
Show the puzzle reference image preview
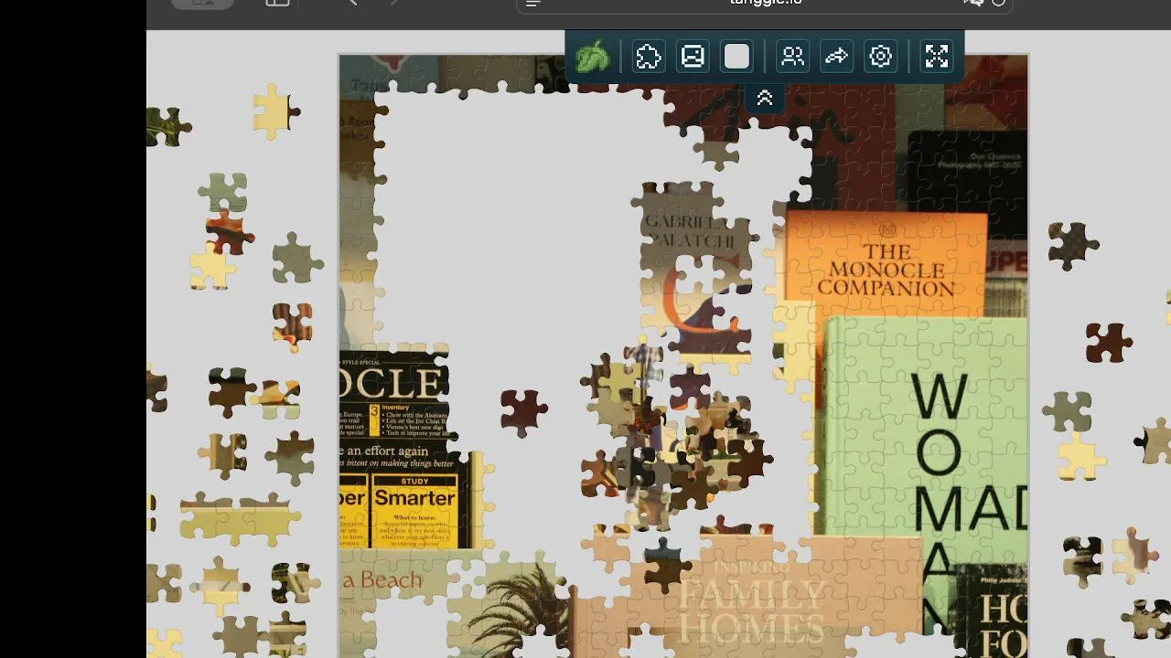tap(693, 57)
